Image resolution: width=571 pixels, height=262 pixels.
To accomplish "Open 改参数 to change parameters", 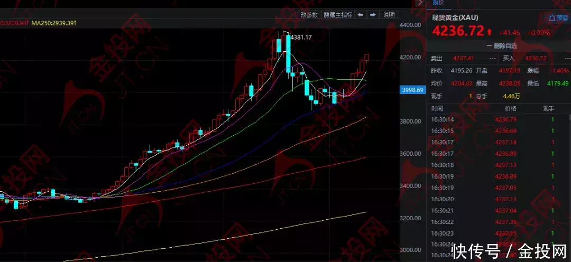I will coord(309,15).
